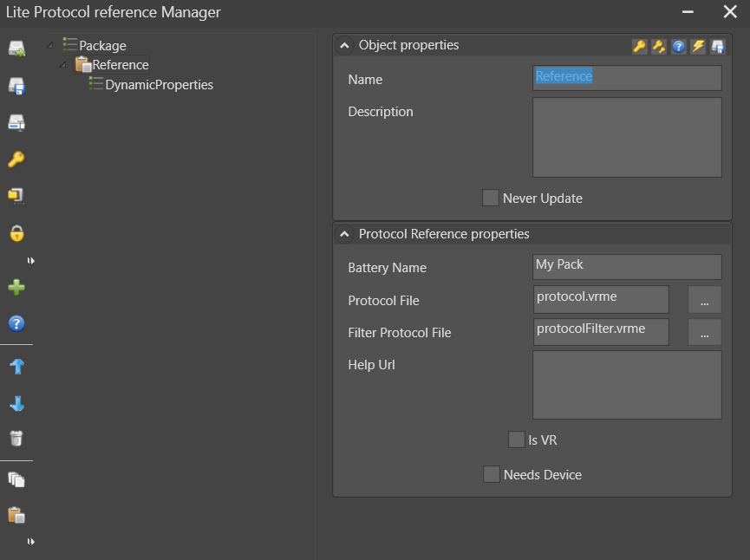Screen dimensions: 750x560
Task: Click the blue question mark in left sidebar
Action: [16, 324]
